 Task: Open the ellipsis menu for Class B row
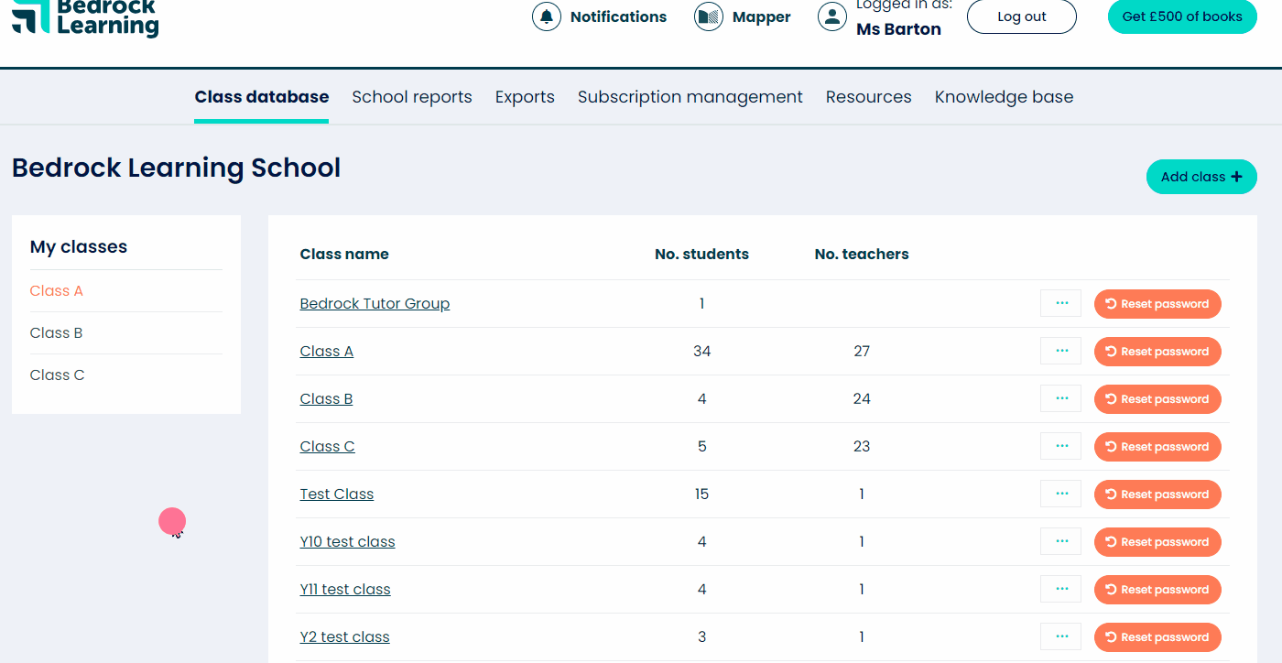click(x=1059, y=398)
